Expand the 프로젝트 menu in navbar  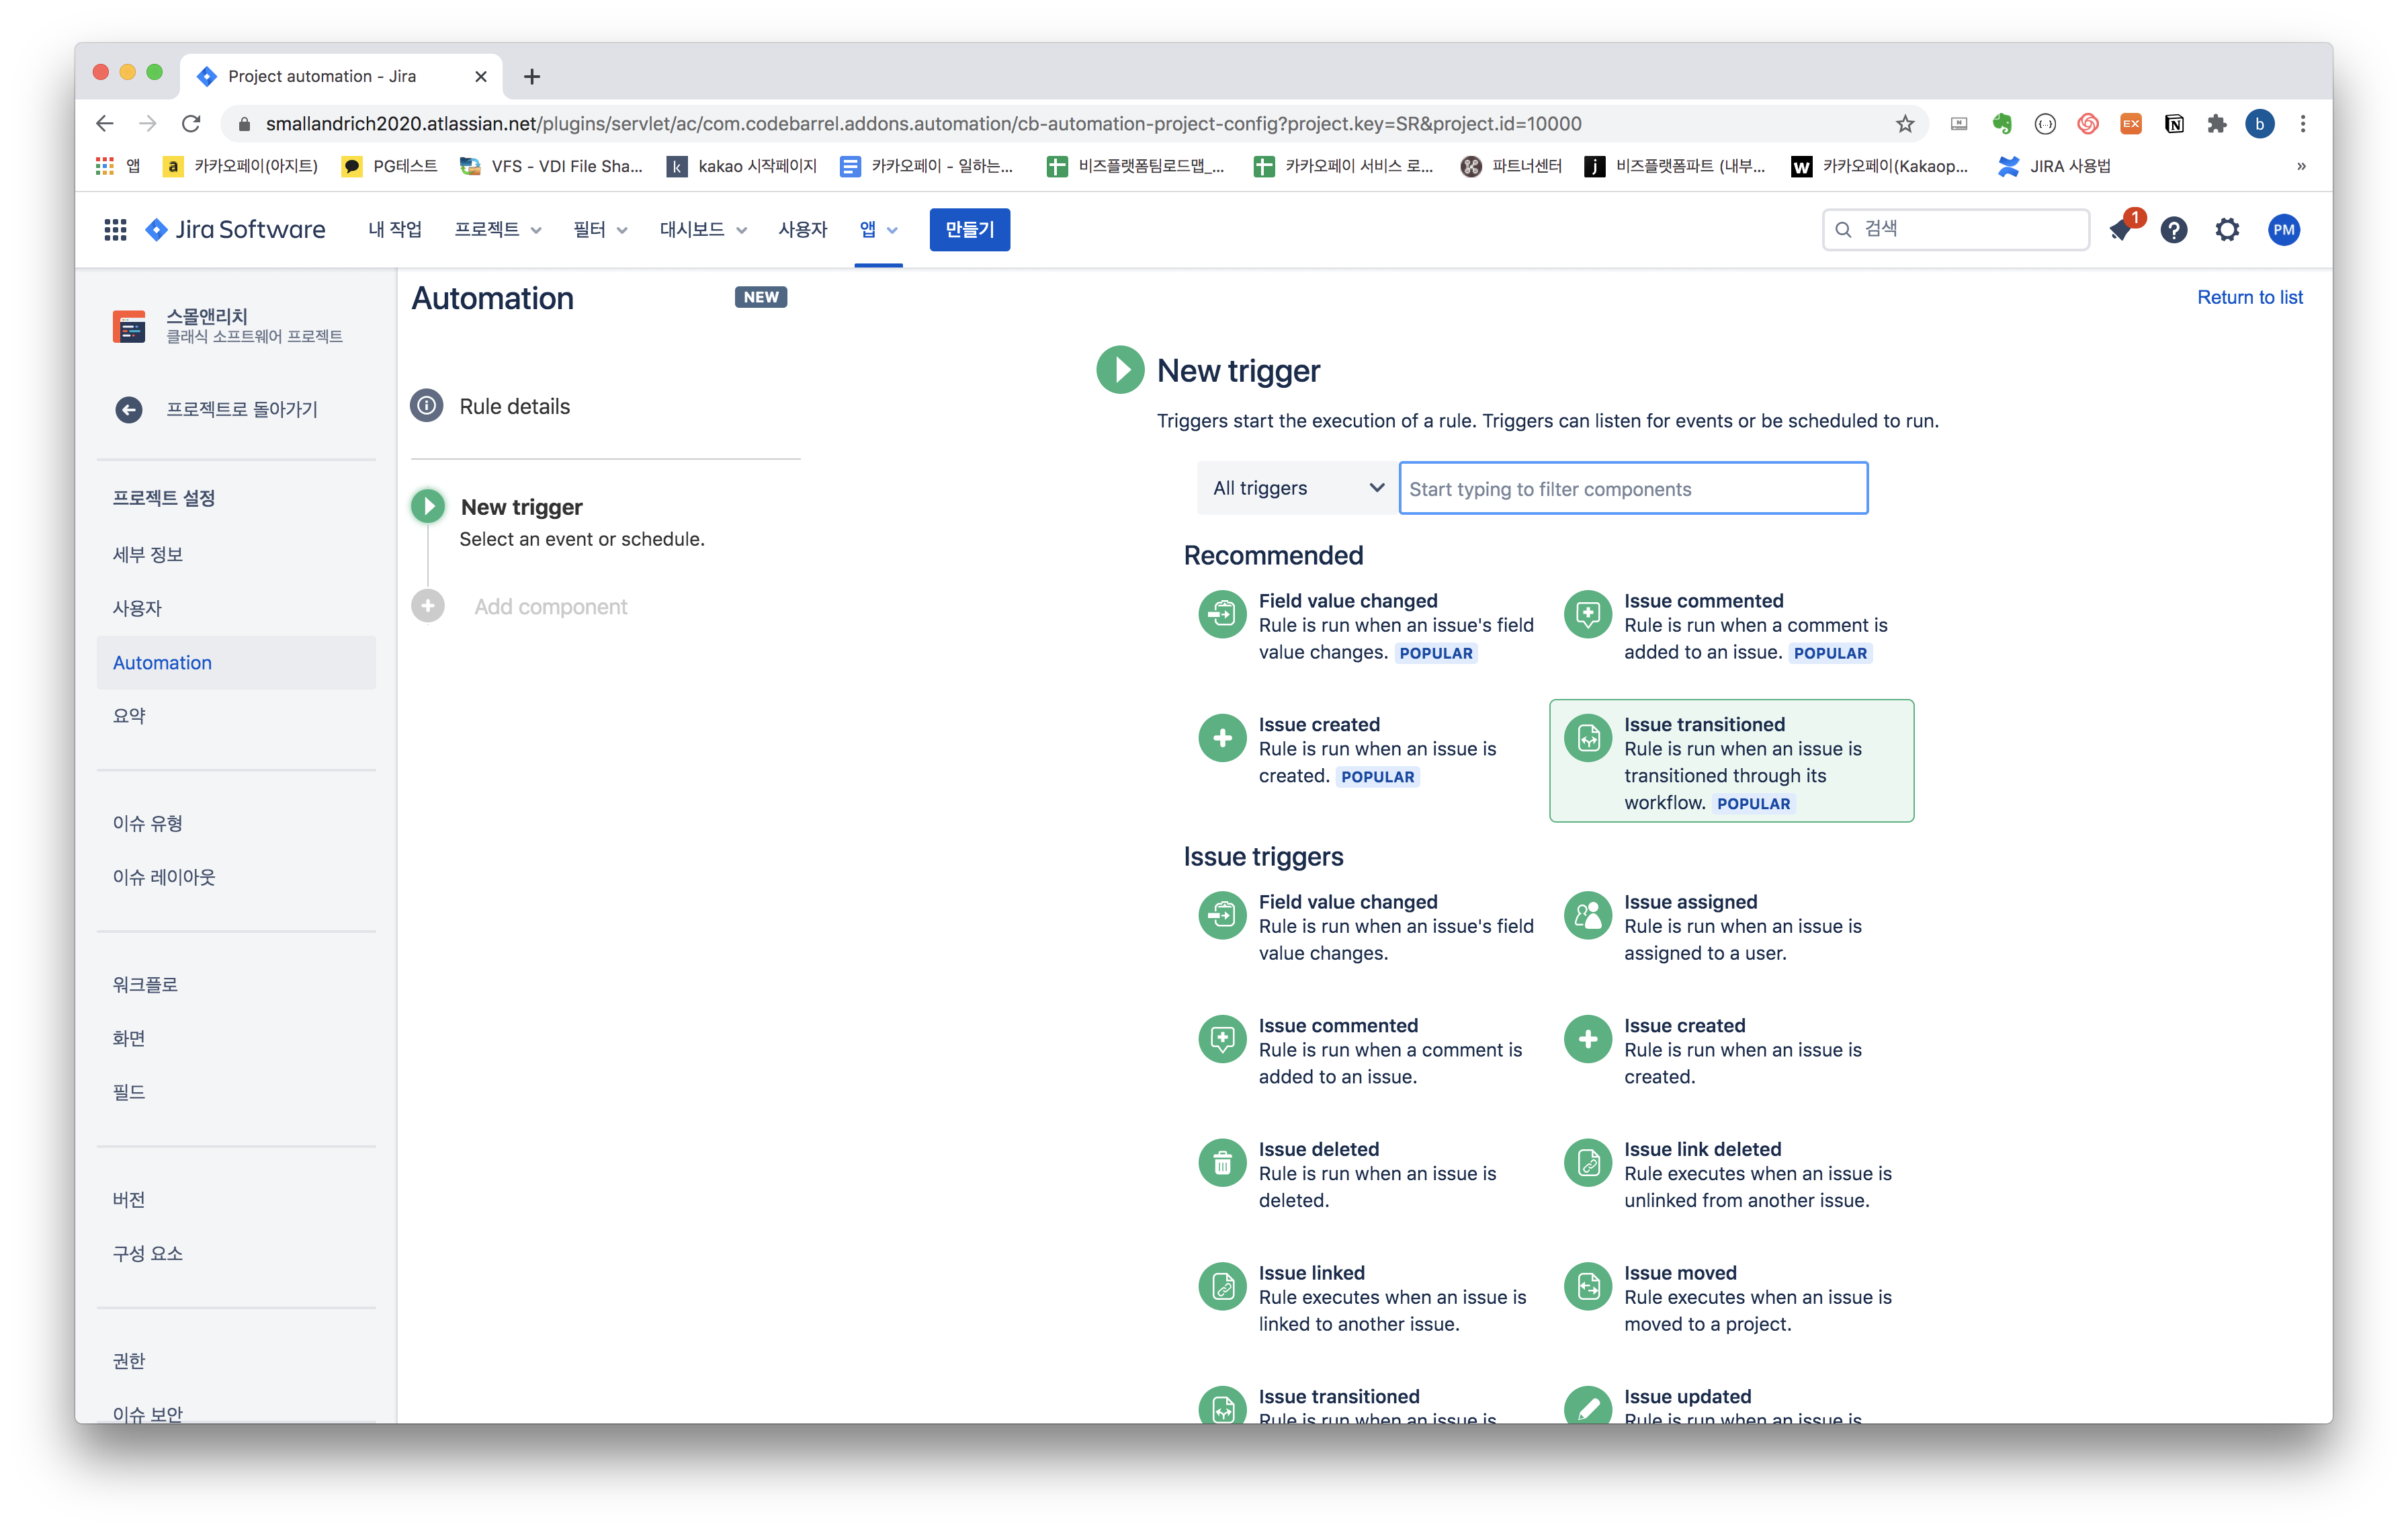tap(497, 230)
